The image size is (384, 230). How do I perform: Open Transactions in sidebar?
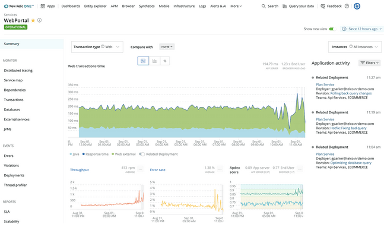click(14, 100)
